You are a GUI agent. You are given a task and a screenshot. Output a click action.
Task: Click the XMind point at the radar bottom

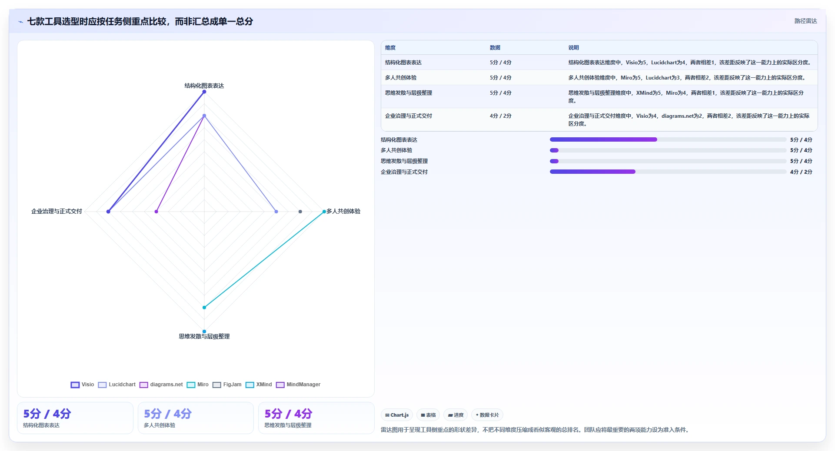click(x=204, y=332)
